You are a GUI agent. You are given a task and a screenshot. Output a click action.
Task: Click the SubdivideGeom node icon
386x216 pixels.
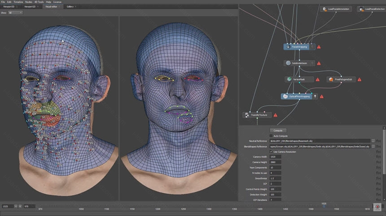pos(288,63)
